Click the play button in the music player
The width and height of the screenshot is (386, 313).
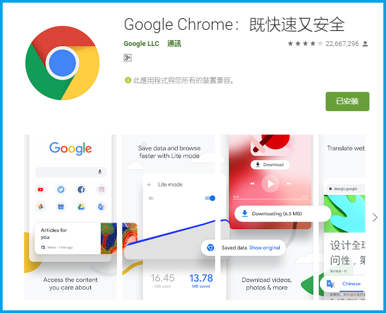[x=270, y=183]
